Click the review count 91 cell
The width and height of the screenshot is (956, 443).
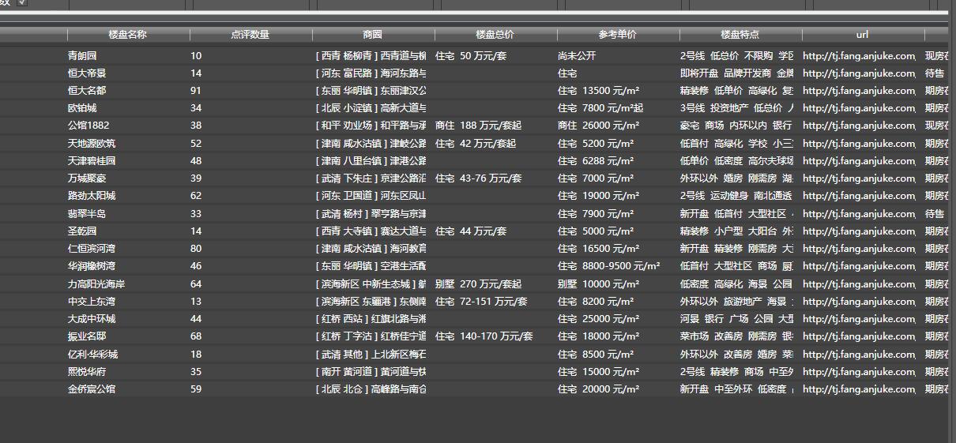(196, 91)
